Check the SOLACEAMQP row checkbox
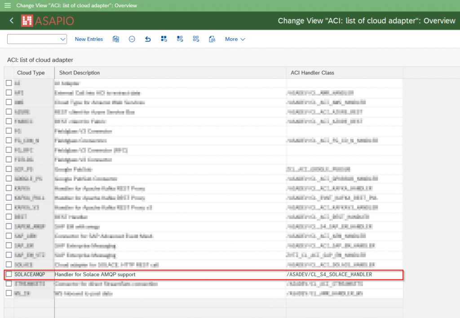This screenshot has height=318, width=460. pyautogui.click(x=9, y=274)
